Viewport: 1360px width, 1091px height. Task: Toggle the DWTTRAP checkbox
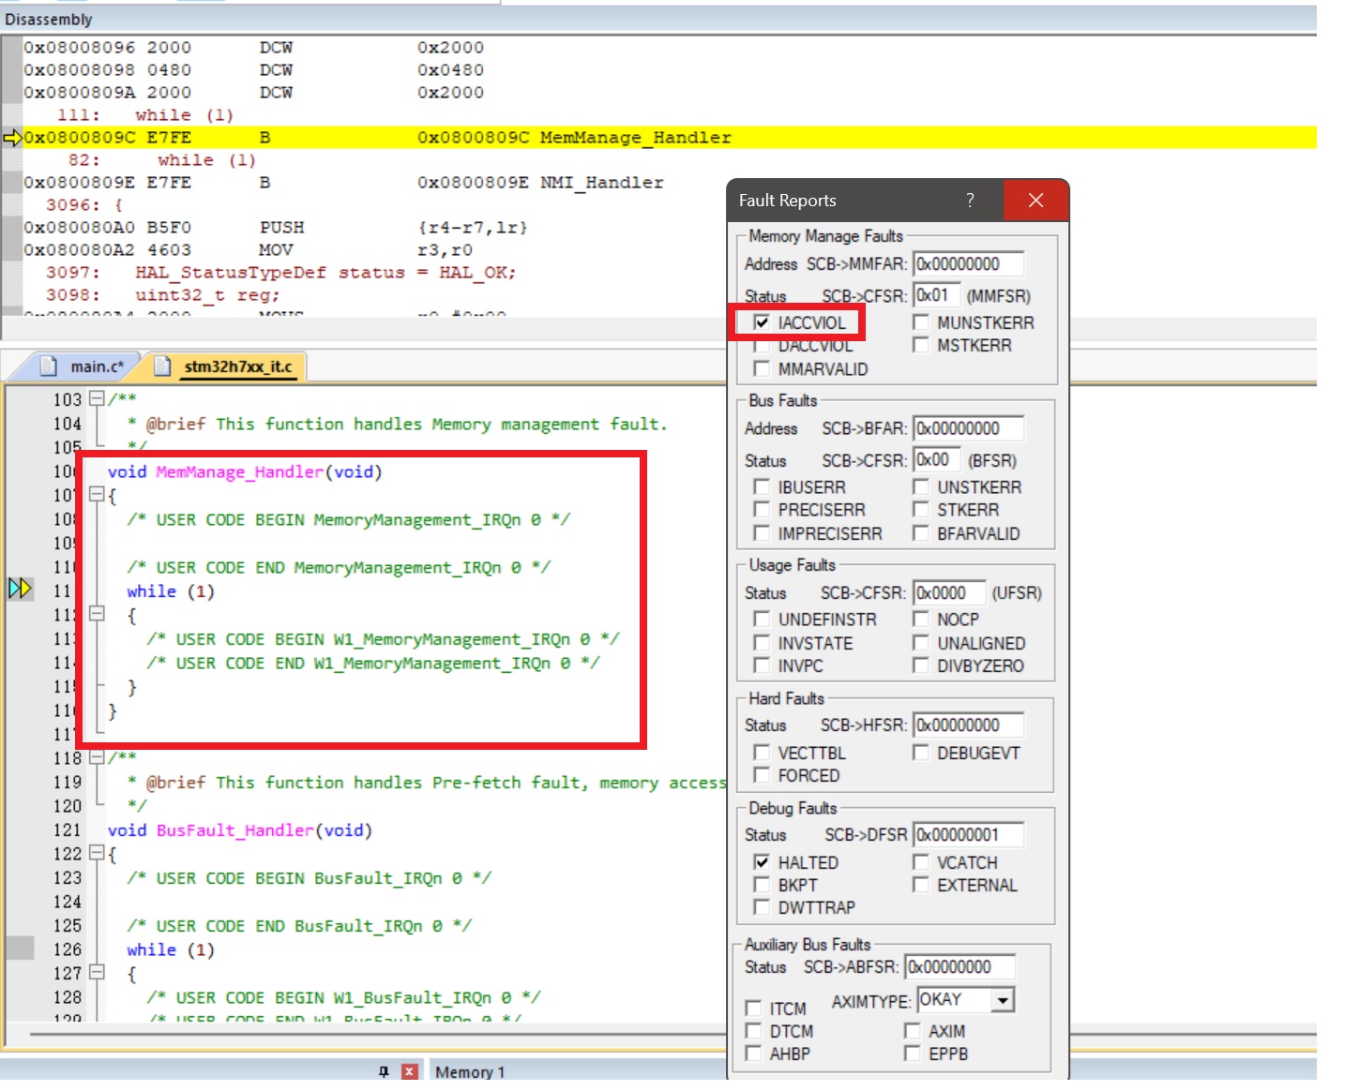pos(762,907)
